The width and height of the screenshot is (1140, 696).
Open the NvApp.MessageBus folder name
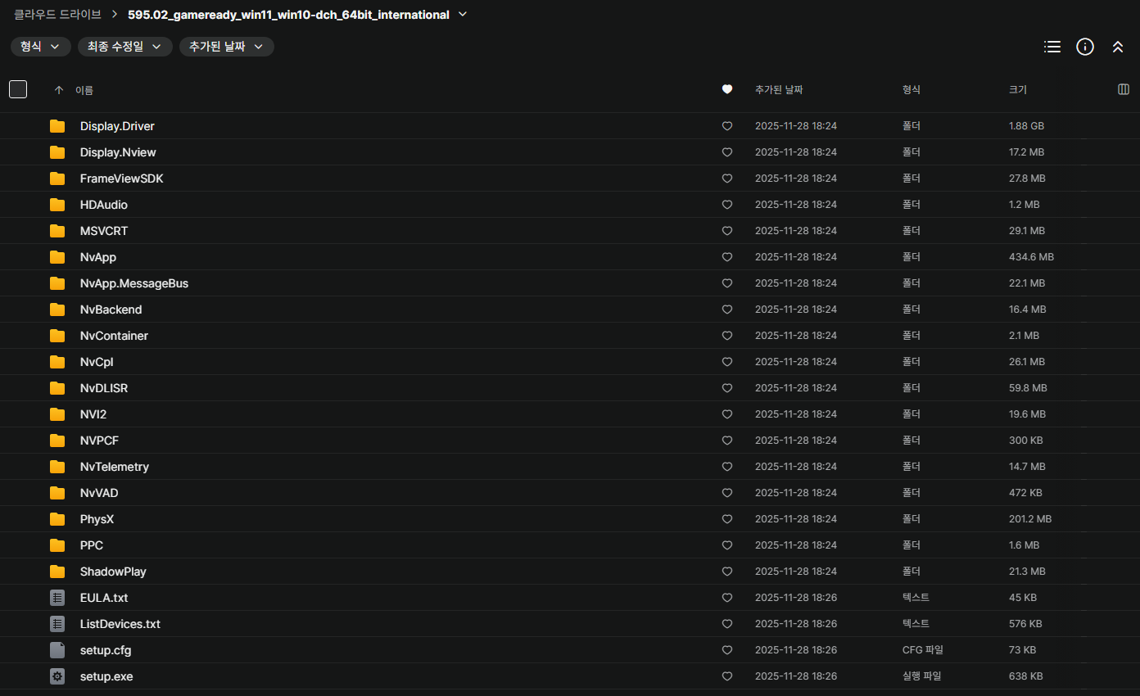pos(134,283)
